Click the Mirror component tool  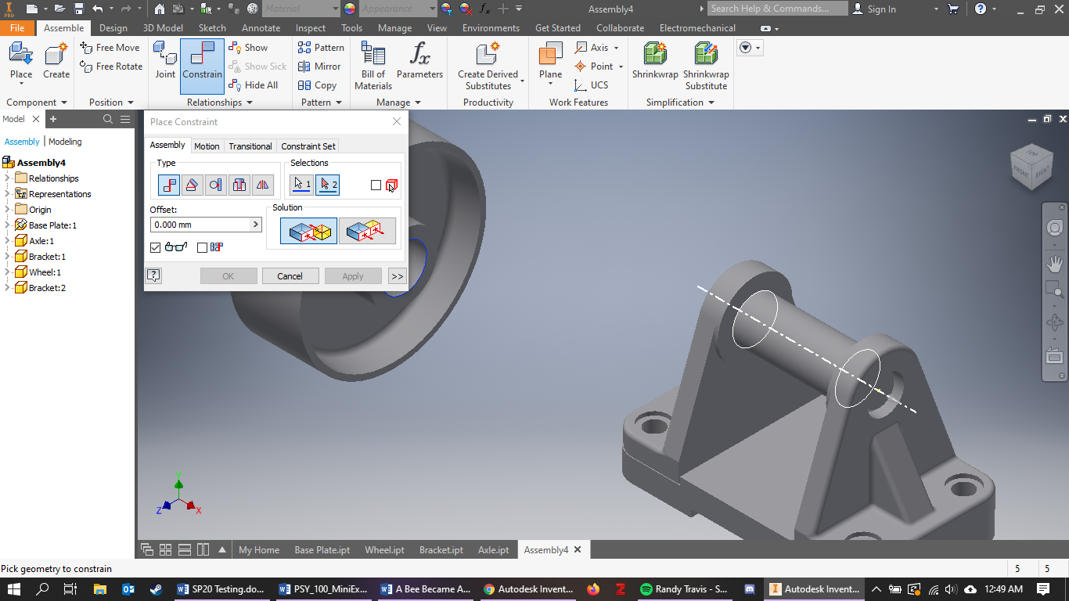[x=319, y=67]
